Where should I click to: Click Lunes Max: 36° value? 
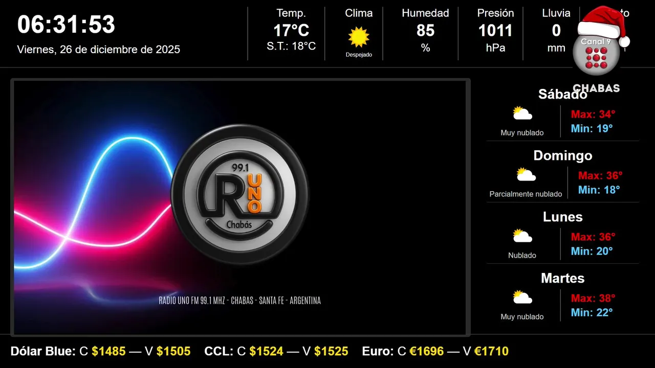pyautogui.click(x=593, y=237)
